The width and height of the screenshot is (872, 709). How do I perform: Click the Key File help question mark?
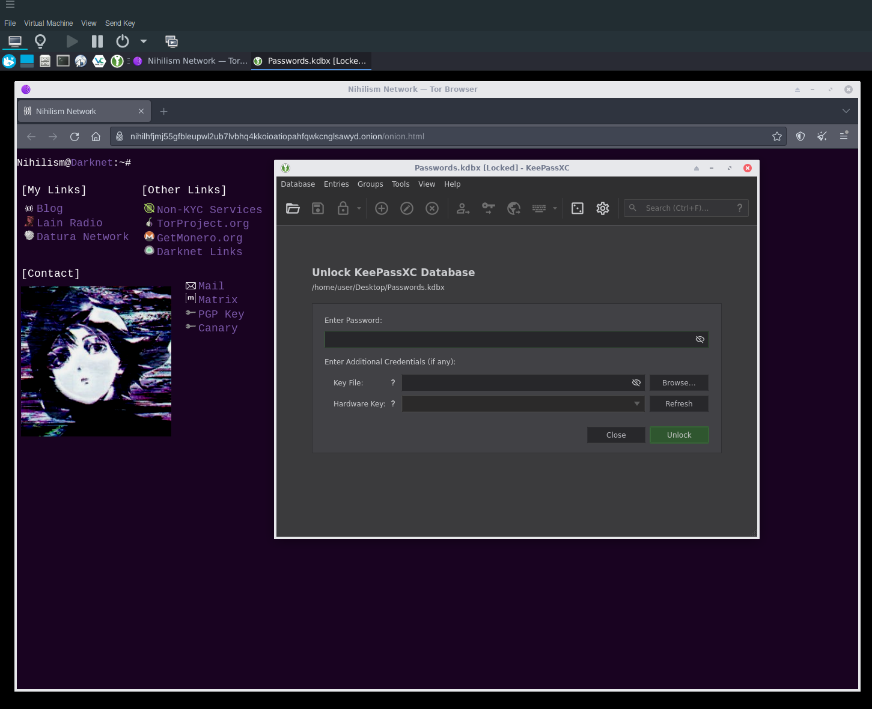click(393, 382)
